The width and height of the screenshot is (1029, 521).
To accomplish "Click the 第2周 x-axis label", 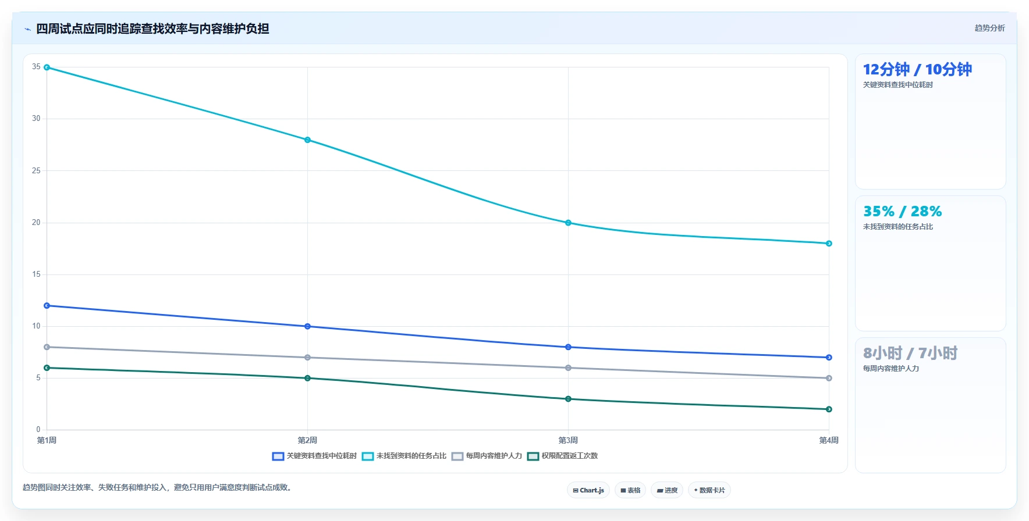I will pos(308,440).
